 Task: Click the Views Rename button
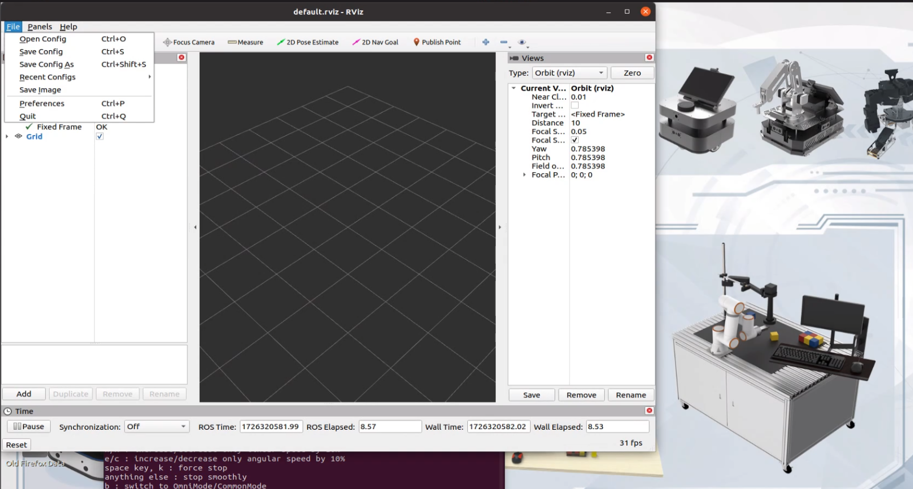click(x=631, y=395)
